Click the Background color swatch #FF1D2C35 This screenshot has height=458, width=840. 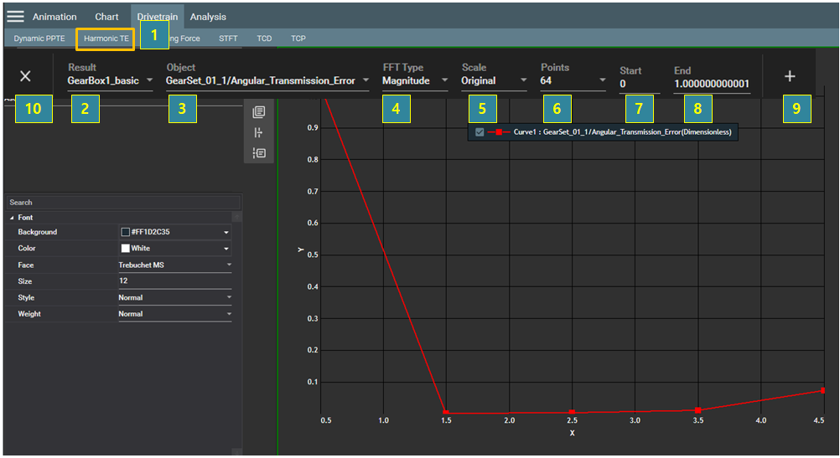point(126,232)
